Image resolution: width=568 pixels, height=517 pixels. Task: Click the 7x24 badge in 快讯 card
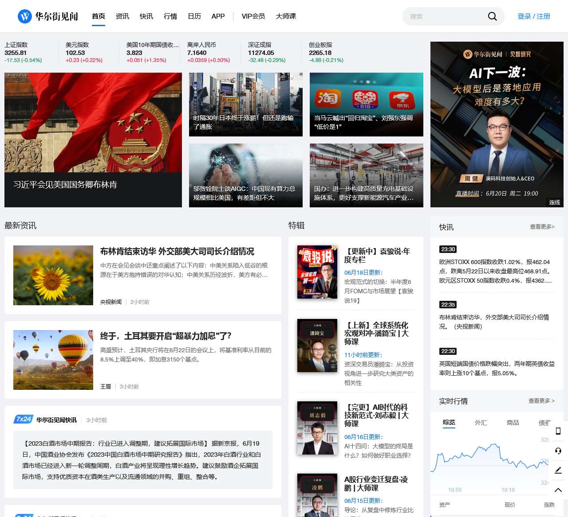pyautogui.click(x=24, y=419)
